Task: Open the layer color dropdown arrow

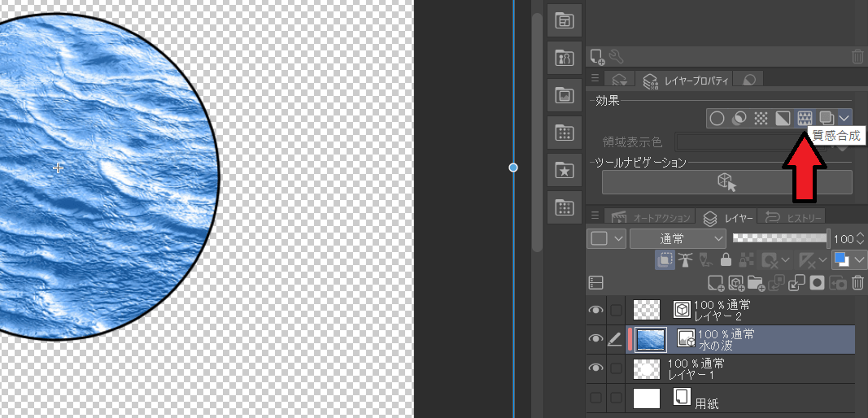Action: (859, 260)
